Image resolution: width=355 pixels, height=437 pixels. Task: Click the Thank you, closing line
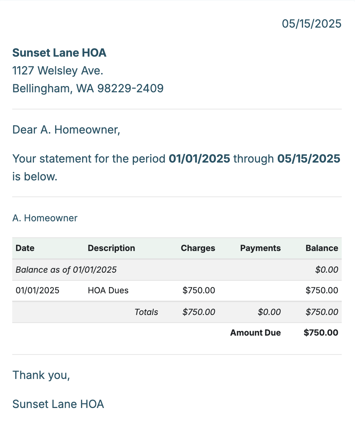[41, 375]
